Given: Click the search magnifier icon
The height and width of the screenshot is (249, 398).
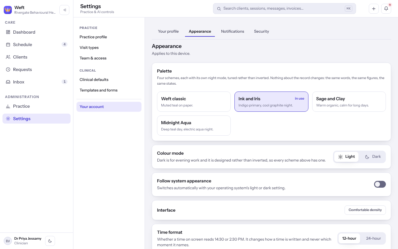Looking at the screenshot, I should pyautogui.click(x=219, y=9).
